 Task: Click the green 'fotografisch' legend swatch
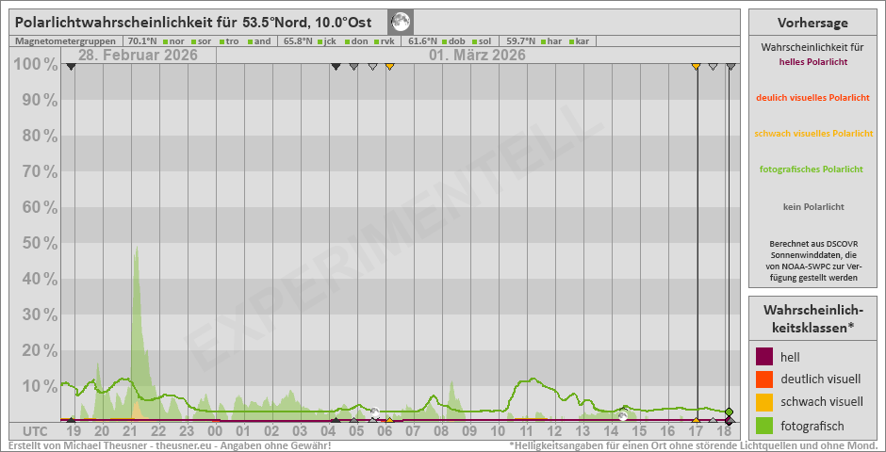click(764, 426)
